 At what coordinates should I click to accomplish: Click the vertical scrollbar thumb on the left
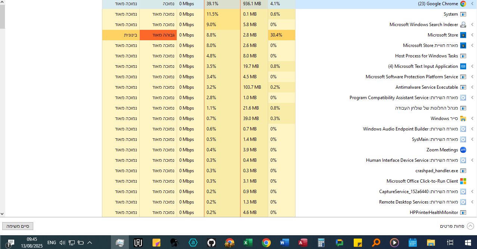click(x=2, y=17)
